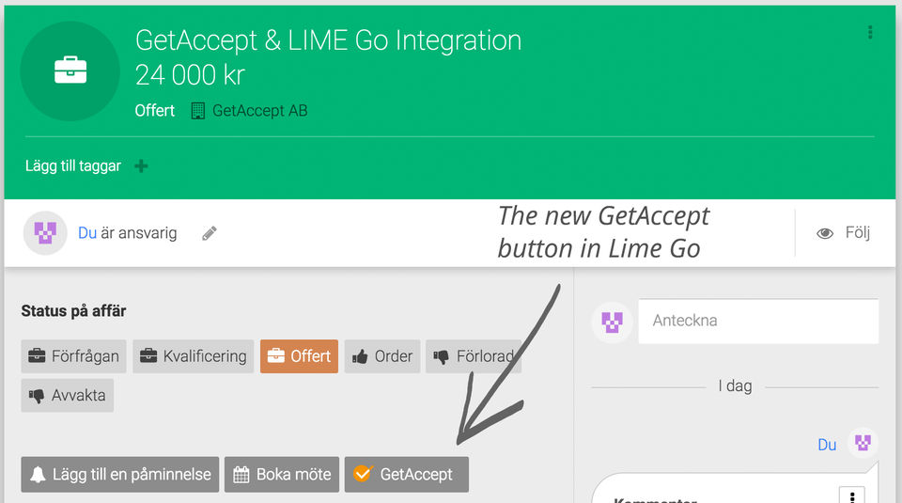Select the orange Offert status button

(x=299, y=356)
